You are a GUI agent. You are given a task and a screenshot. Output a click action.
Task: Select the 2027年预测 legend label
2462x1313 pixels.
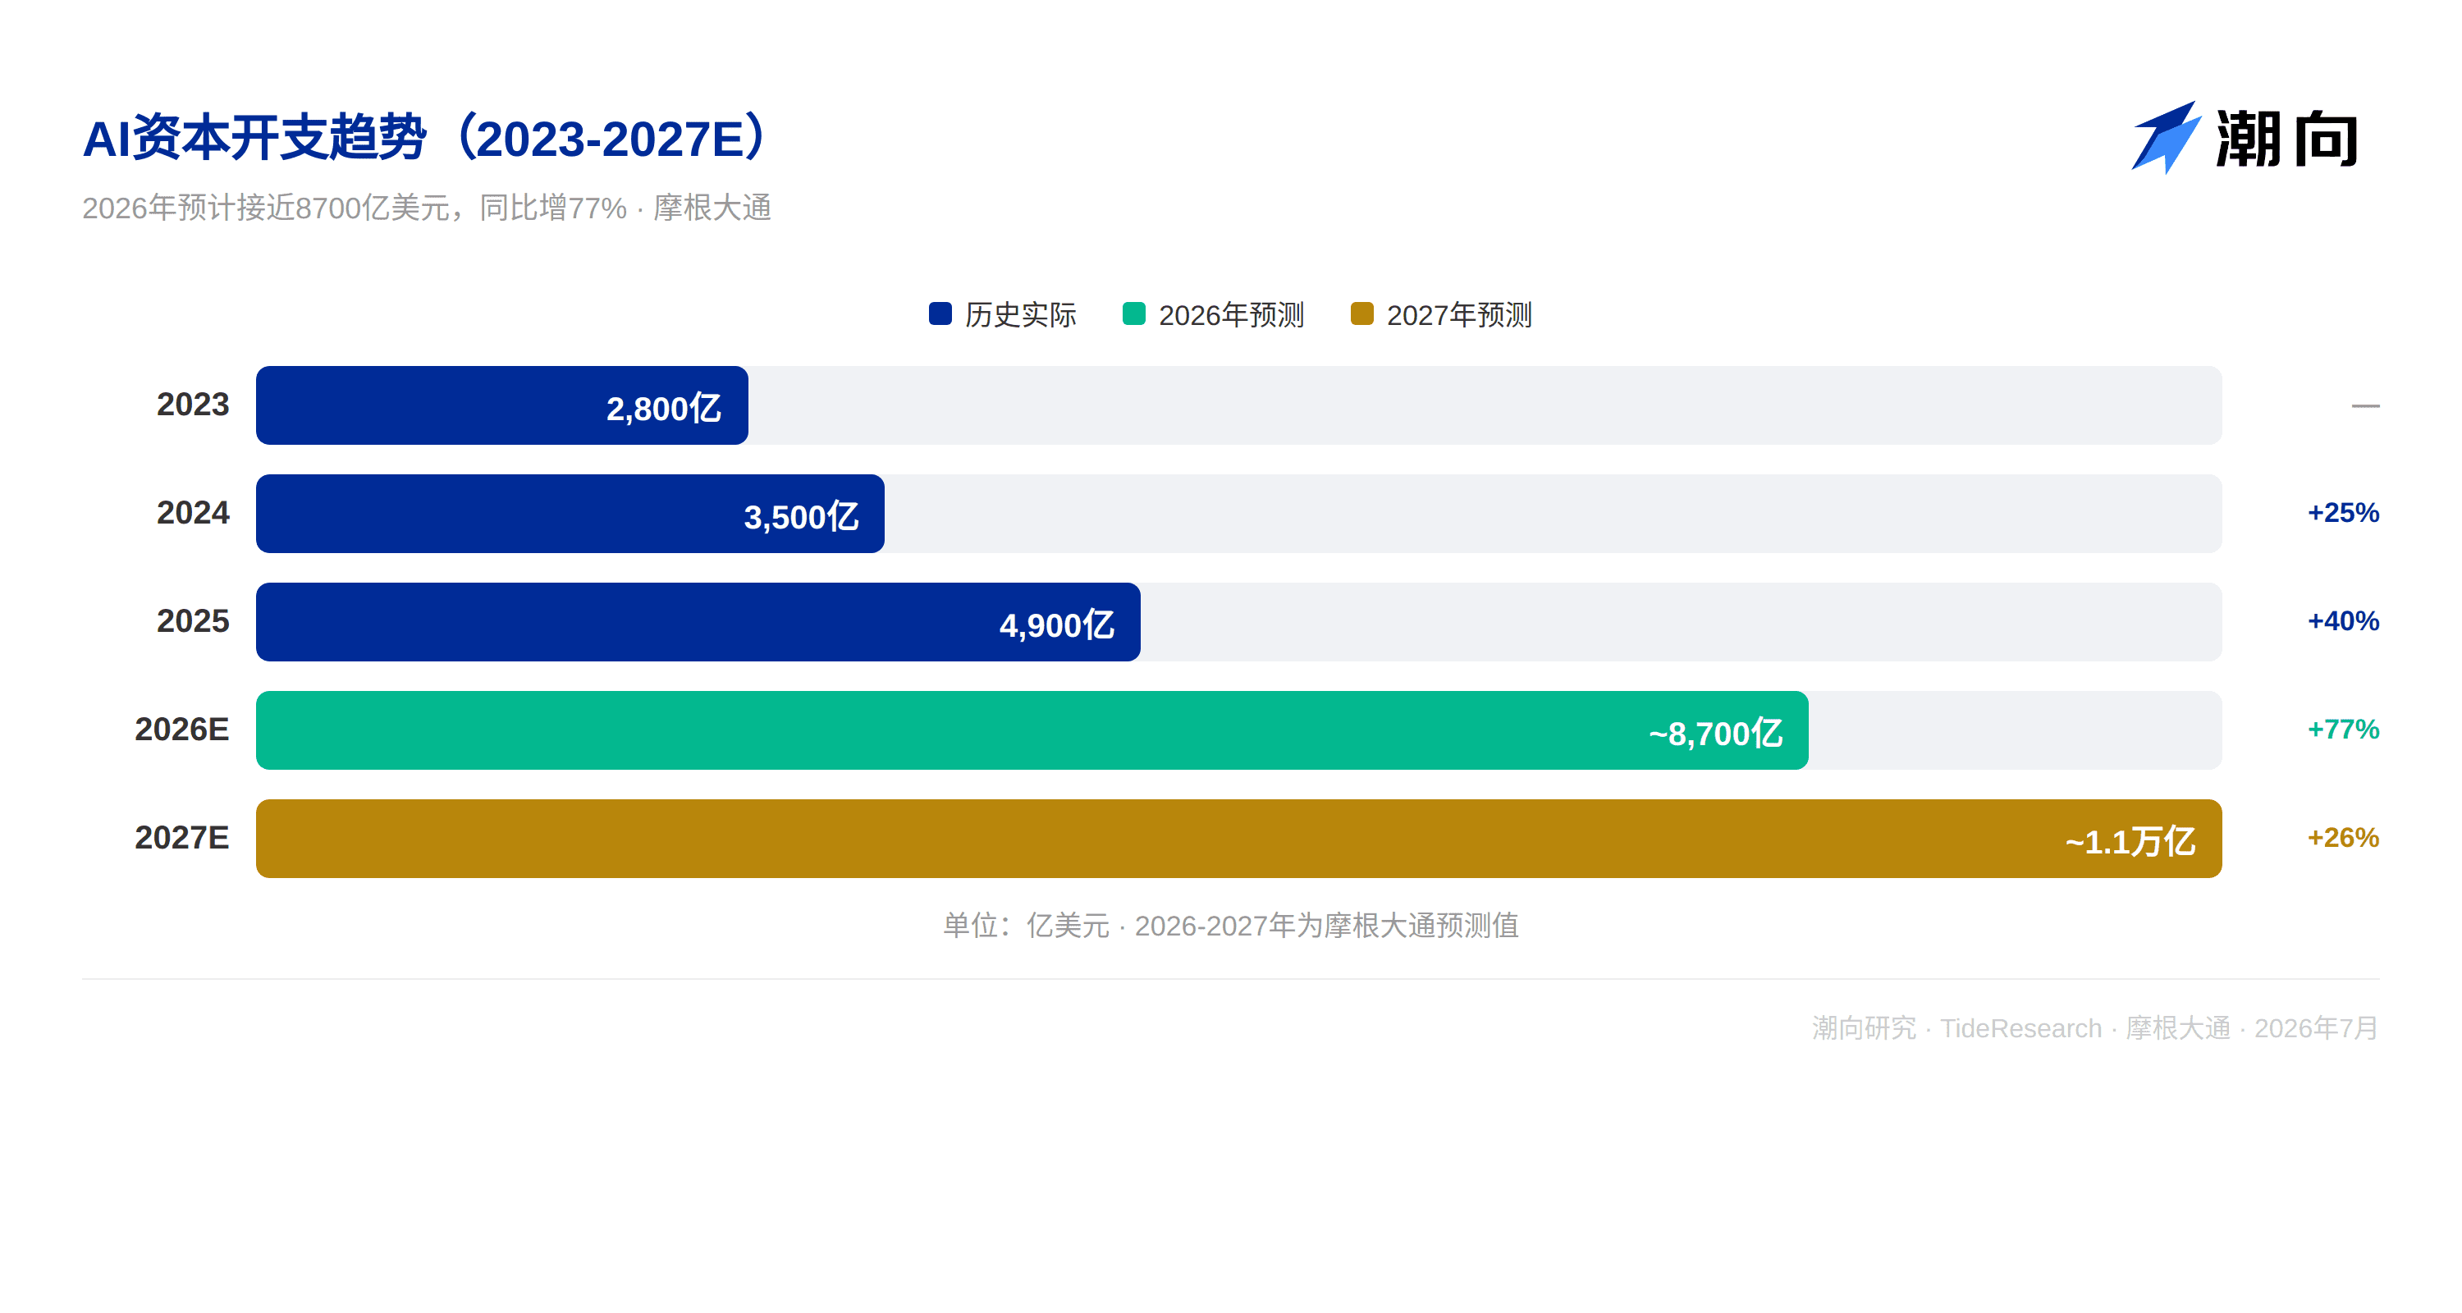coord(1459,314)
